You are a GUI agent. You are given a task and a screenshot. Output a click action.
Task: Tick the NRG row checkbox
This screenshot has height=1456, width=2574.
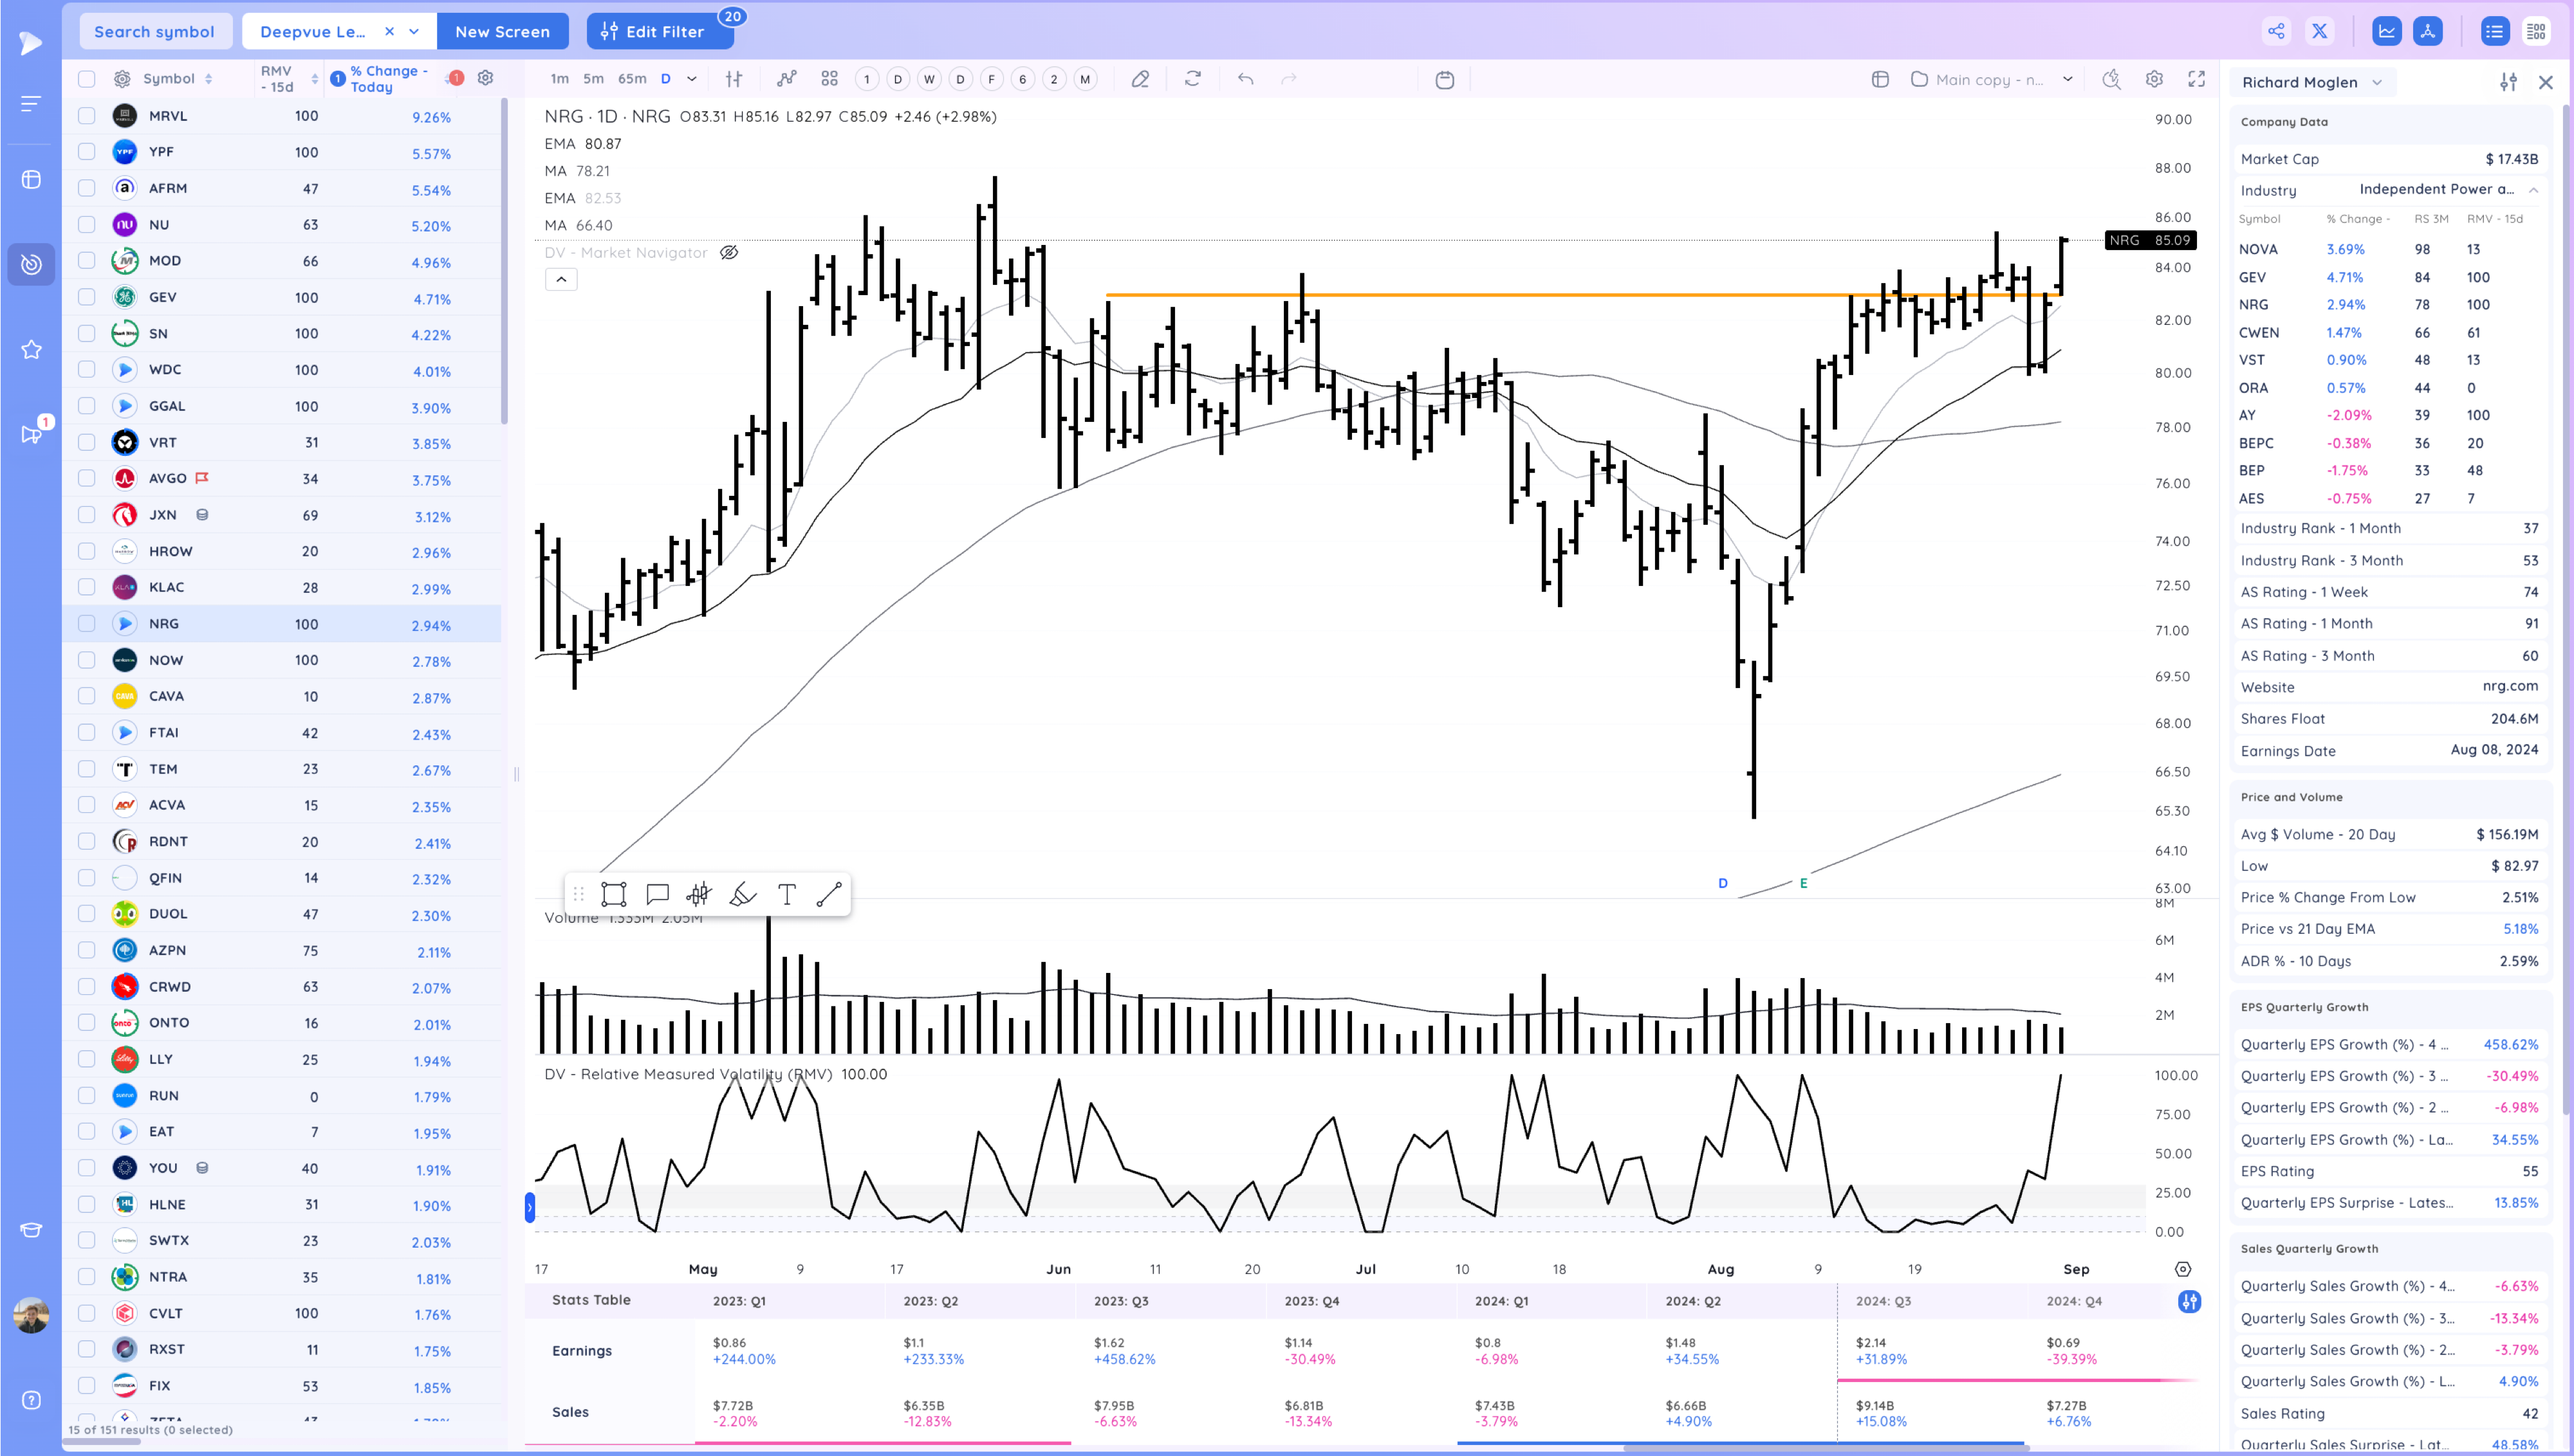tap(87, 623)
